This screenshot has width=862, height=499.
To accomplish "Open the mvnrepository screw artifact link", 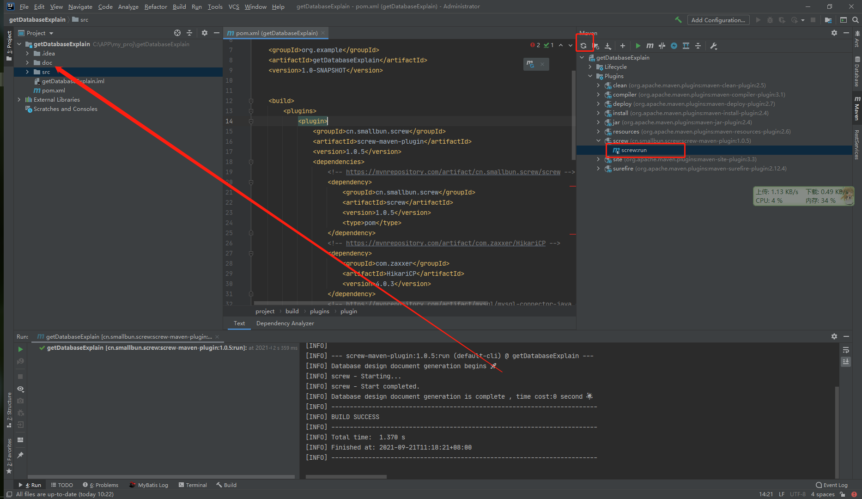I will click(453, 172).
